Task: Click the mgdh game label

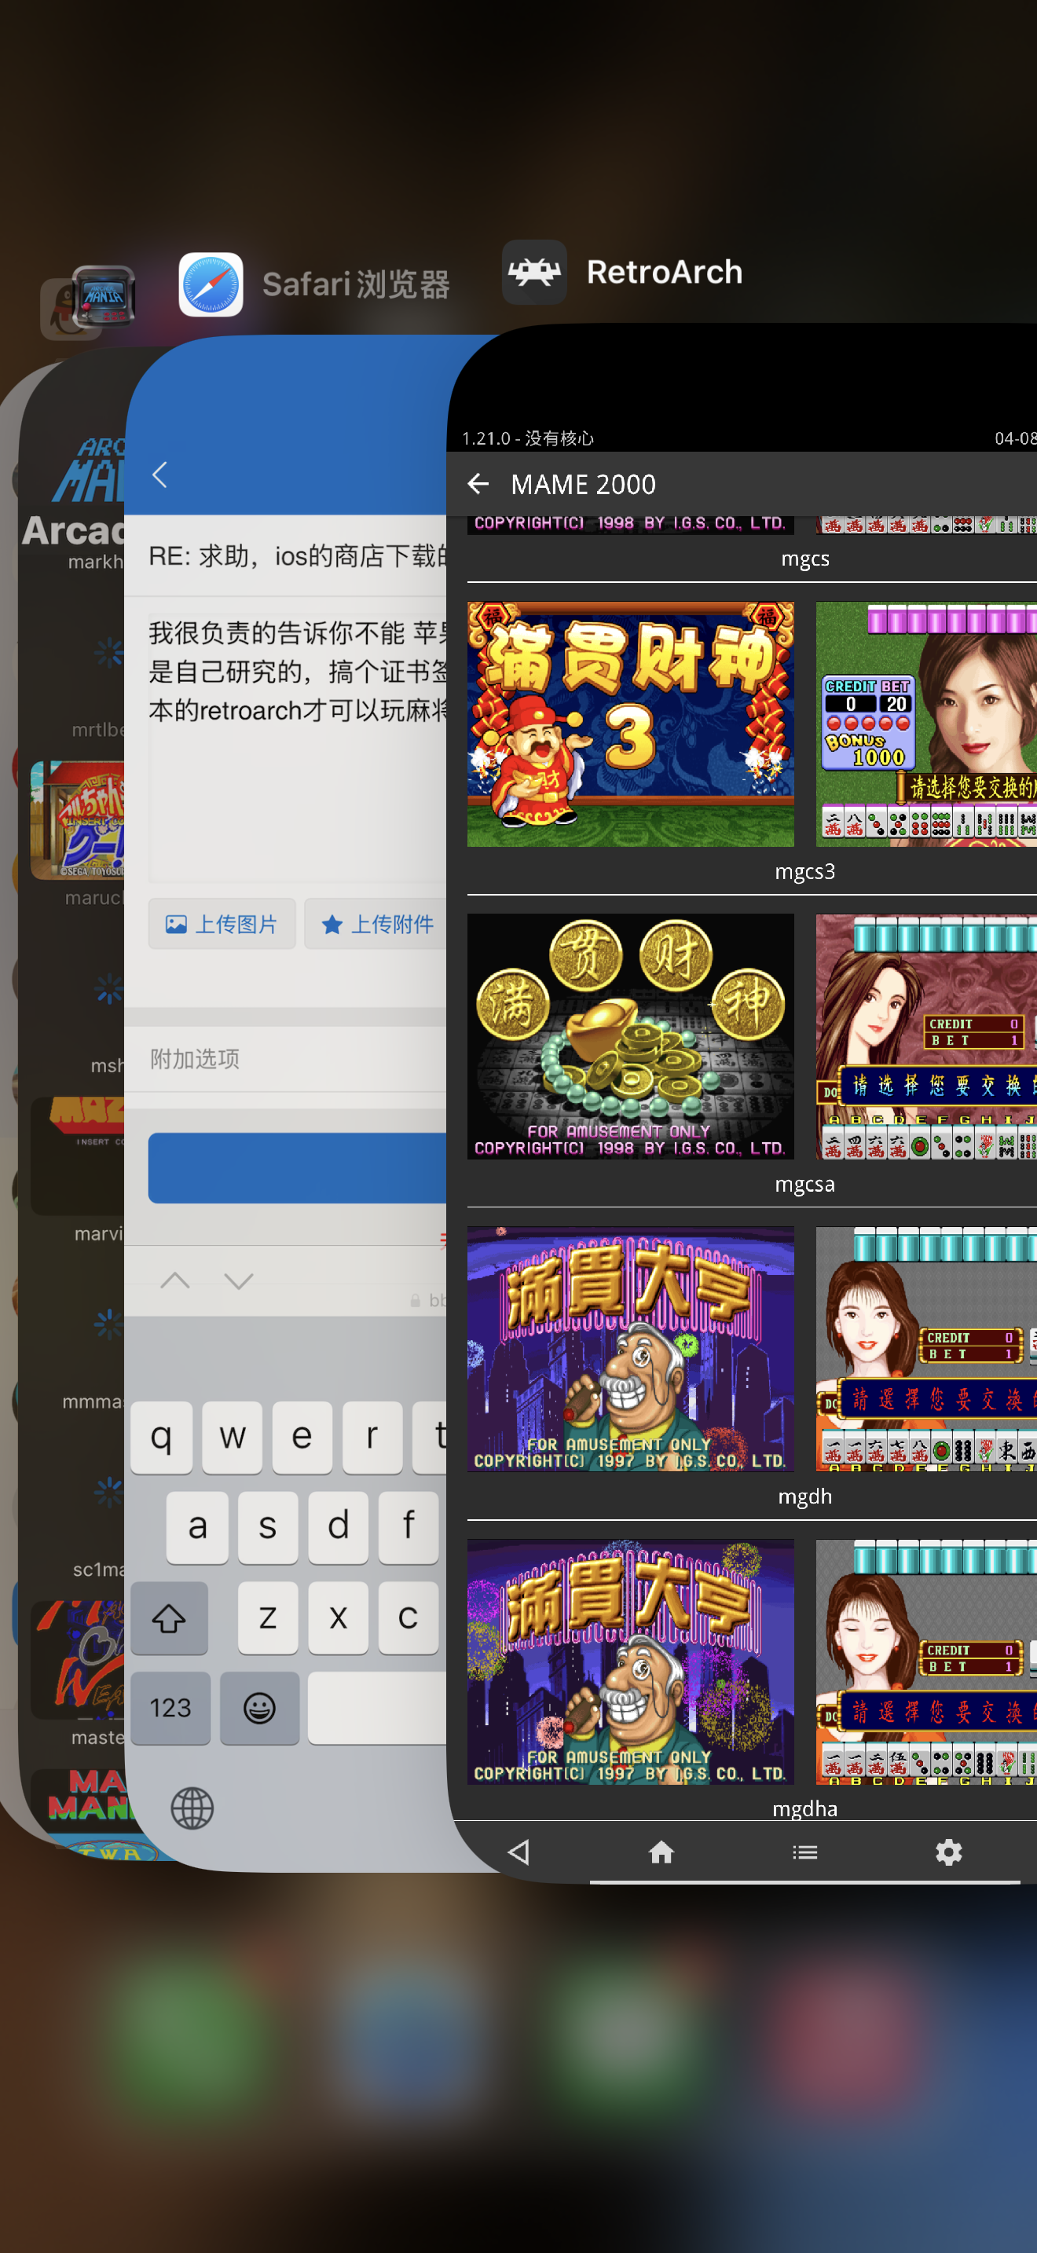Action: tap(804, 1497)
